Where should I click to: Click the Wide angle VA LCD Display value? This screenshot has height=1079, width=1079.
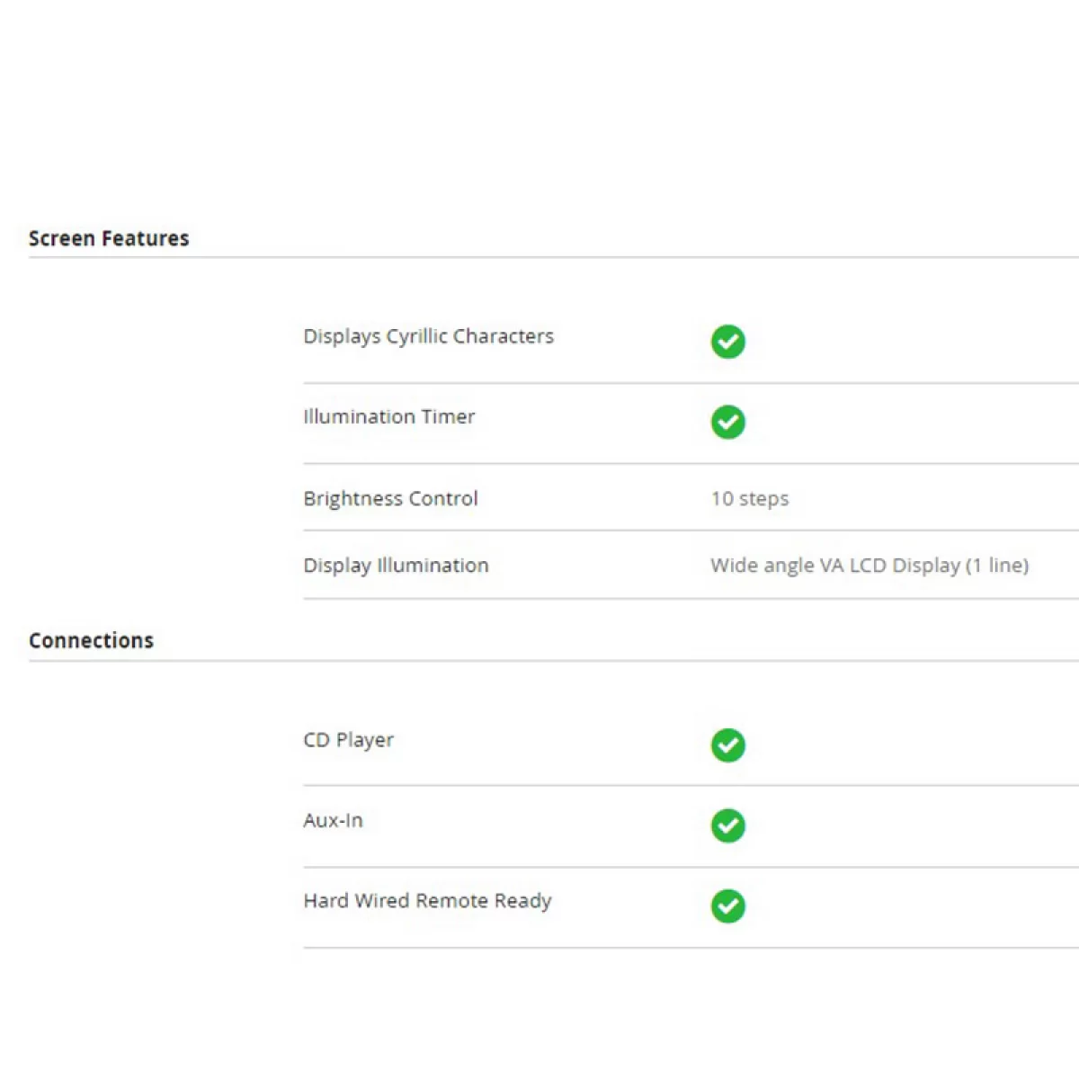[x=869, y=566]
